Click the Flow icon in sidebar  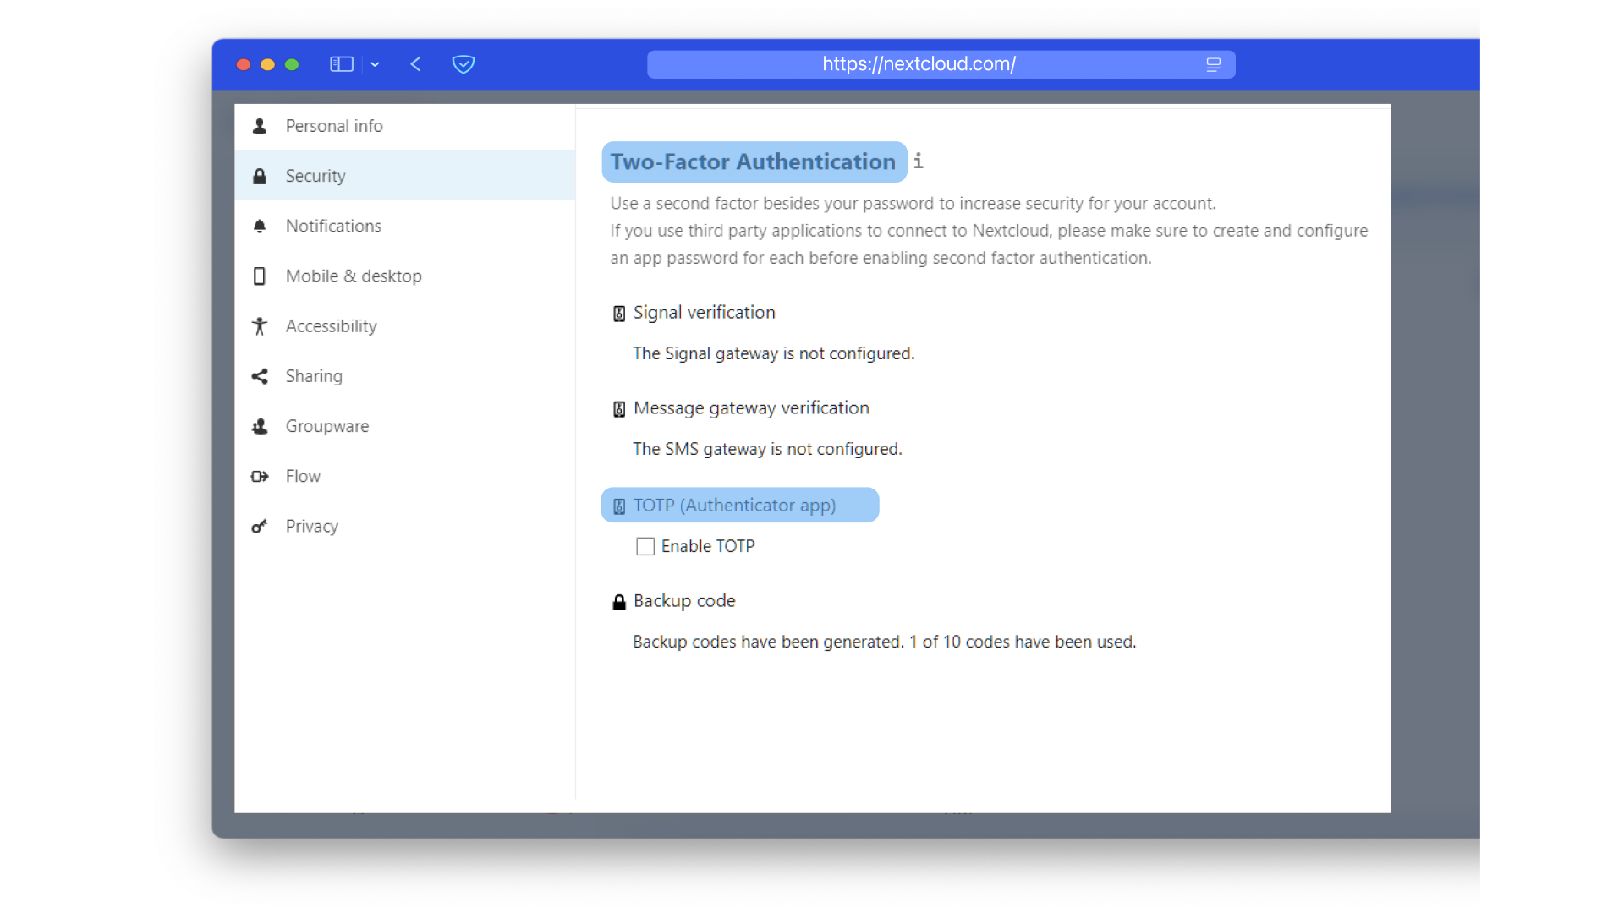[x=260, y=476]
